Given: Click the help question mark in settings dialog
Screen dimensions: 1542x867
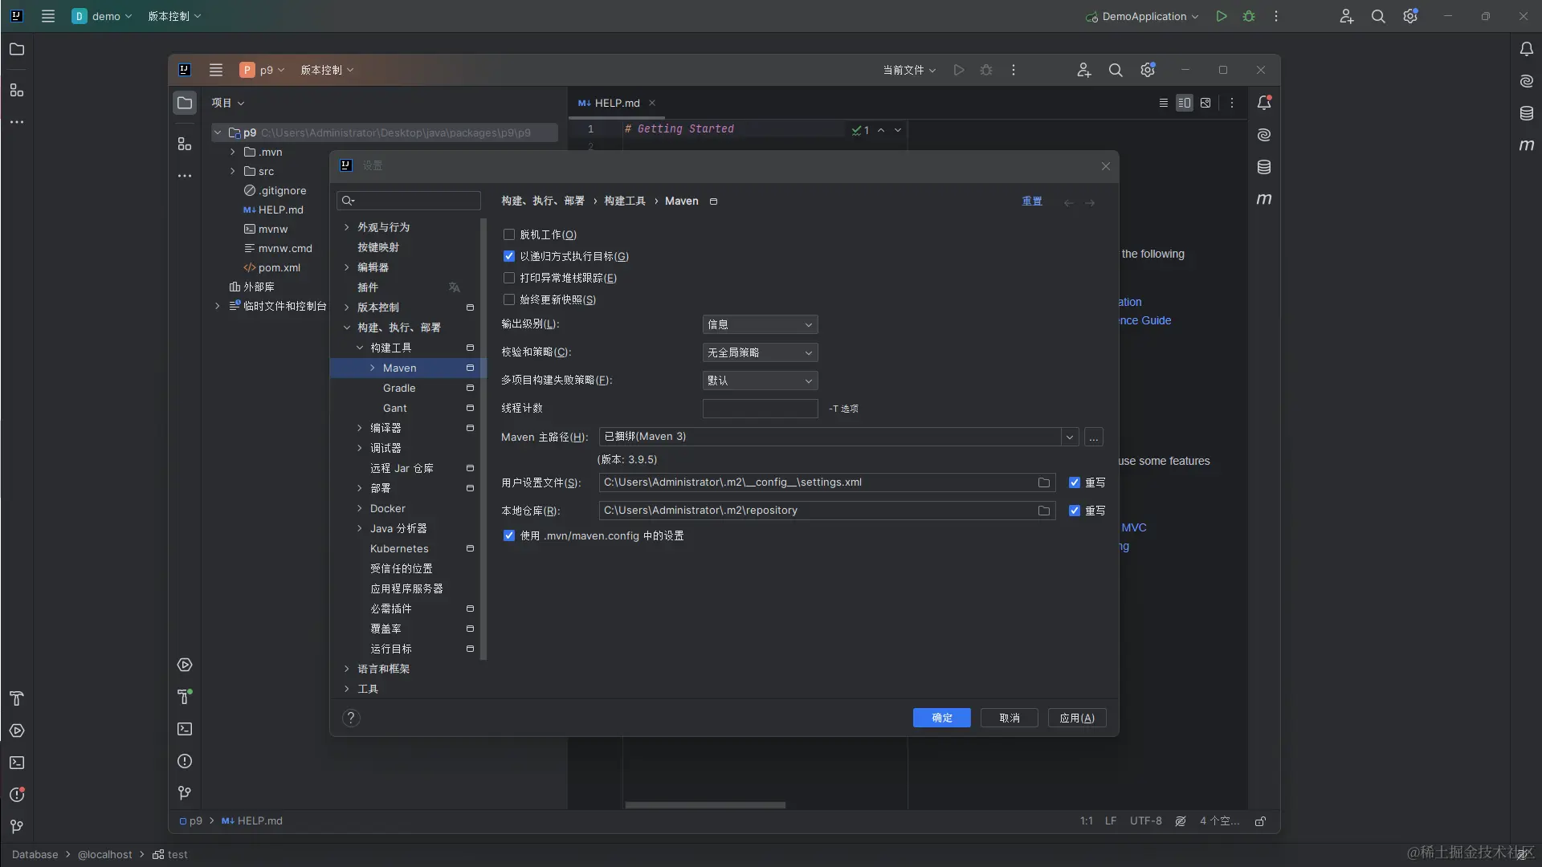Looking at the screenshot, I should [x=351, y=718].
